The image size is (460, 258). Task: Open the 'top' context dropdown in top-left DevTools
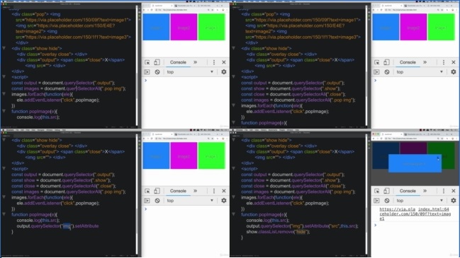tap(190, 72)
